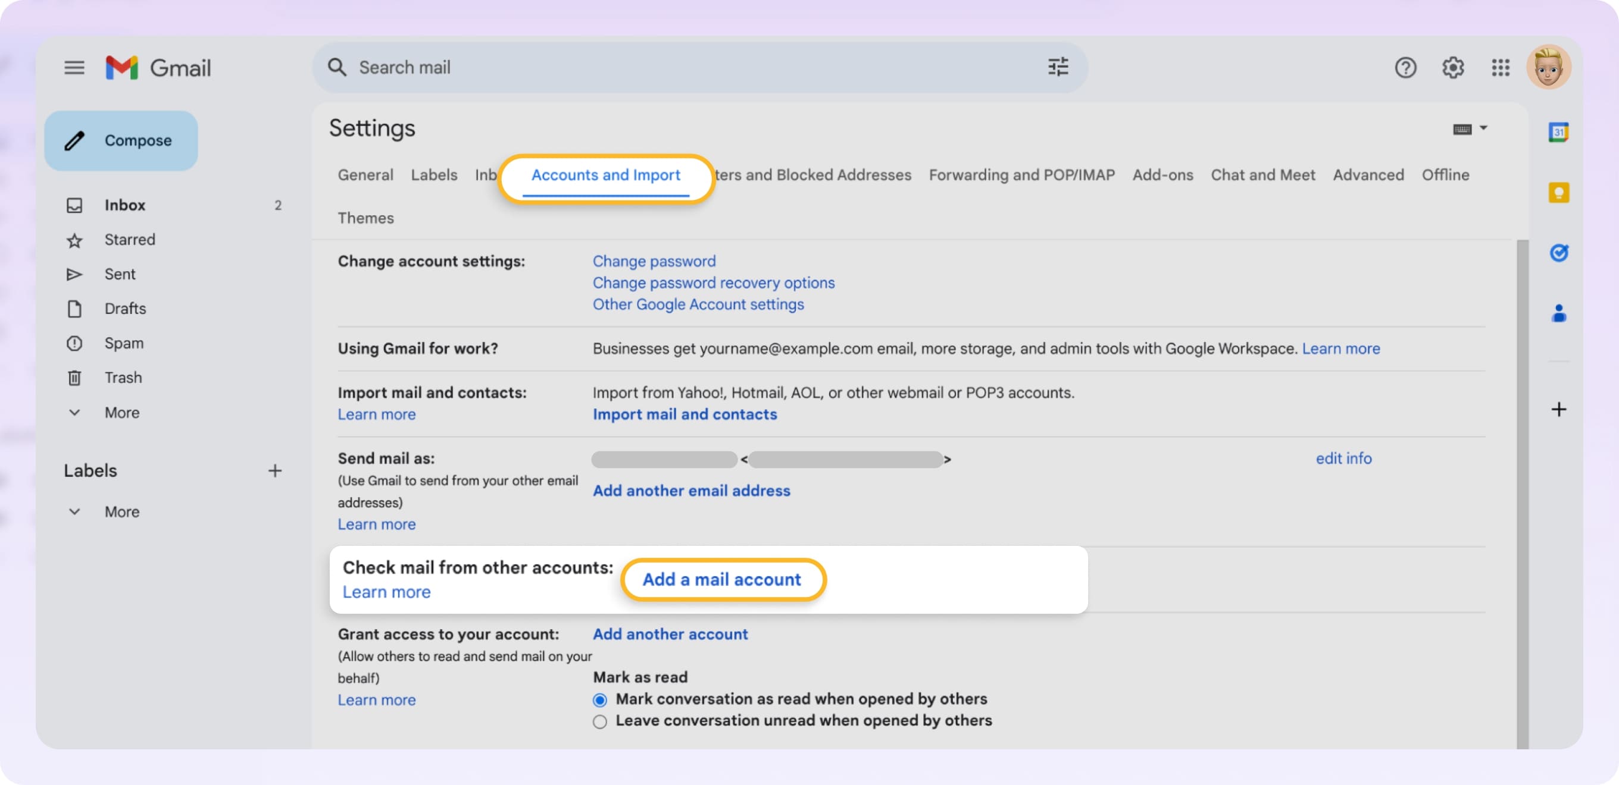
Task: Click the plus icon to get add-ons
Action: pyautogui.click(x=1559, y=410)
